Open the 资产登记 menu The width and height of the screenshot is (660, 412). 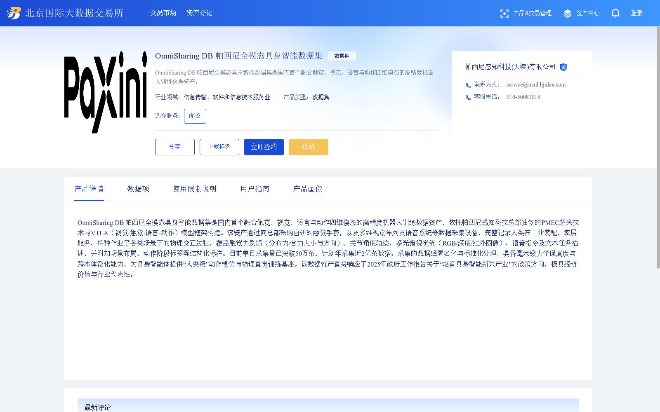coord(199,13)
